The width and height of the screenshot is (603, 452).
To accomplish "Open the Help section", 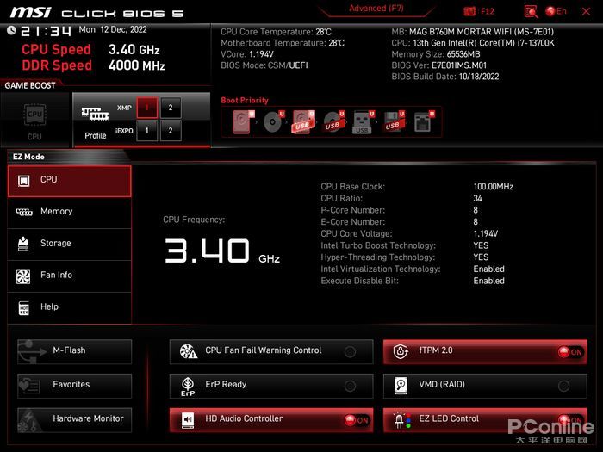I will (69, 308).
